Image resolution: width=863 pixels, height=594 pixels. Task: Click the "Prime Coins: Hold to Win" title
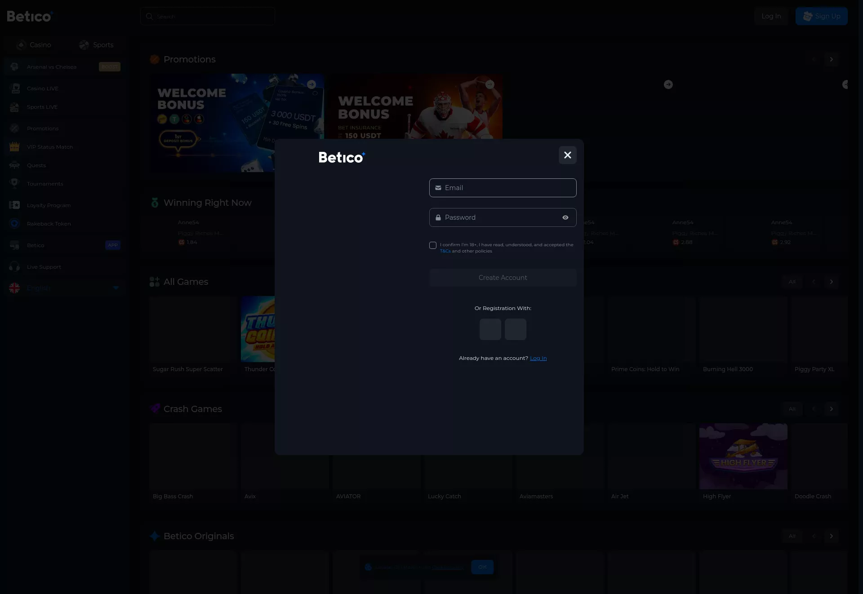(x=645, y=369)
